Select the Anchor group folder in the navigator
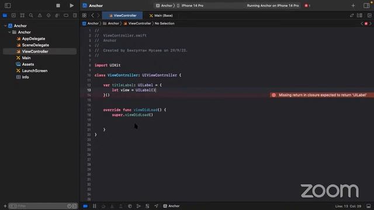The image size is (374, 210). pyautogui.click(x=25, y=32)
